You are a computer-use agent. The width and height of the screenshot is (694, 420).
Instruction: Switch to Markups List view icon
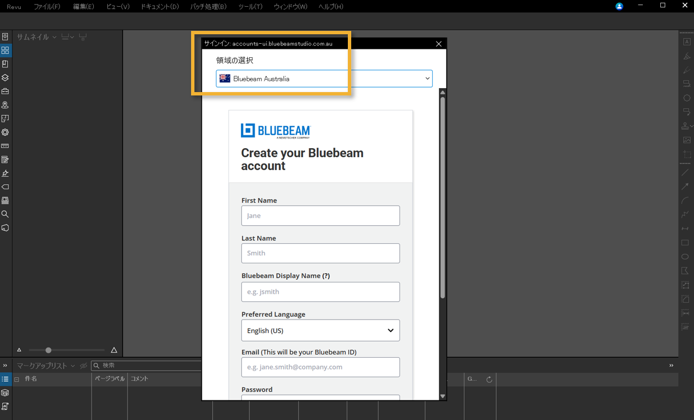5,379
